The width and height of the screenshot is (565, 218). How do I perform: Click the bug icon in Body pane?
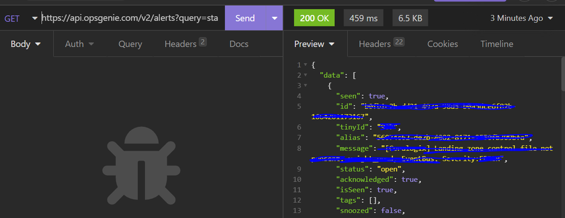[x=141, y=166]
